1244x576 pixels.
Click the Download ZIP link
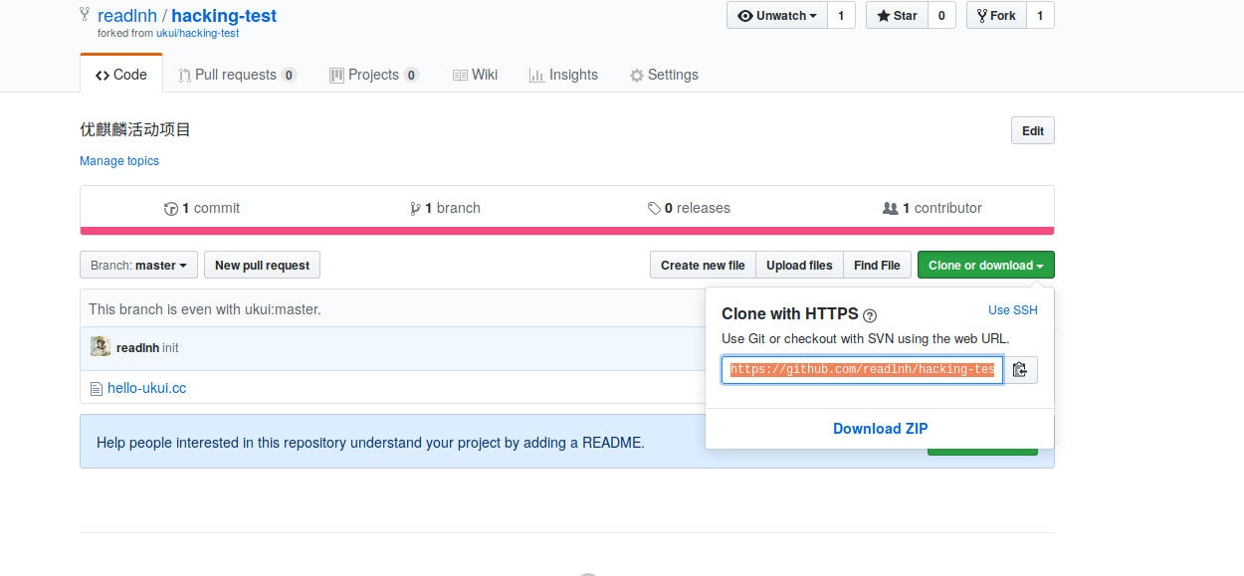(x=880, y=429)
